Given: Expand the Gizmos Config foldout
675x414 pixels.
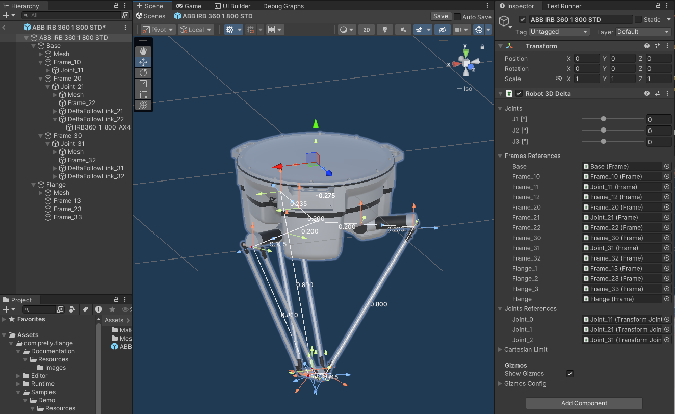Looking at the screenshot, I should click(500, 384).
